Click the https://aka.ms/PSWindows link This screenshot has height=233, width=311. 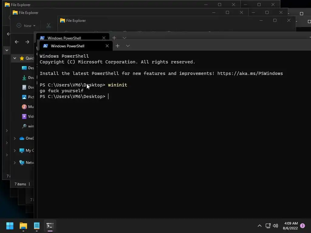(x=250, y=73)
